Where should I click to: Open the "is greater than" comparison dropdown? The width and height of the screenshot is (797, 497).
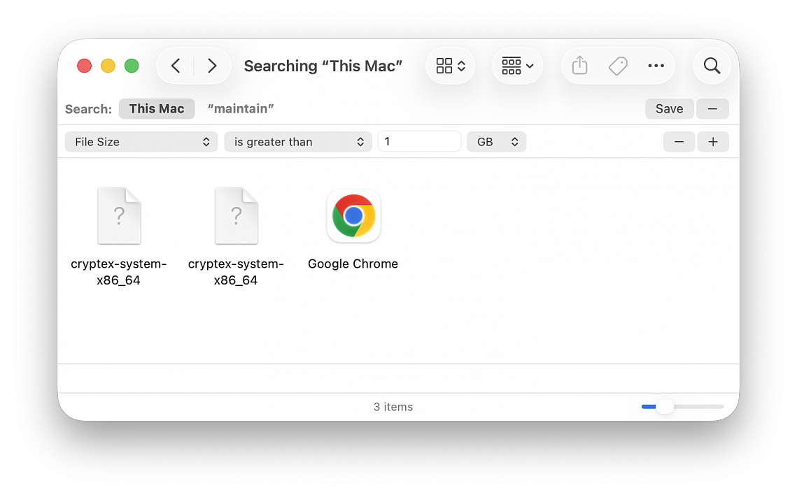click(x=298, y=142)
